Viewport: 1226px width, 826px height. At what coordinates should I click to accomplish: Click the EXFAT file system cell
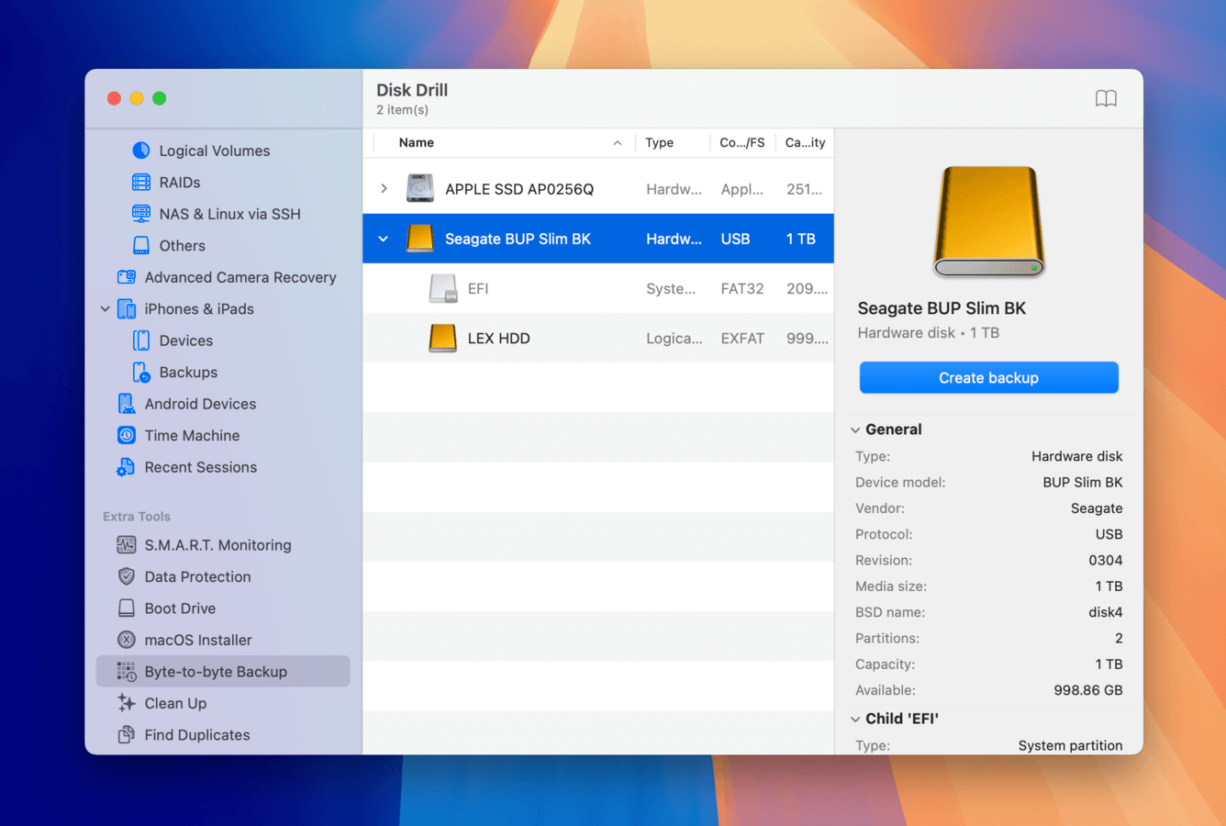(x=742, y=338)
